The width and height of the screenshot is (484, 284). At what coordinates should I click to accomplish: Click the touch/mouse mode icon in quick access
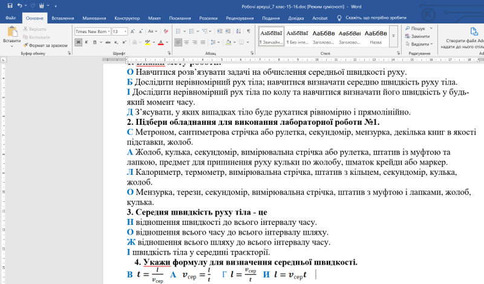[x=42, y=5]
